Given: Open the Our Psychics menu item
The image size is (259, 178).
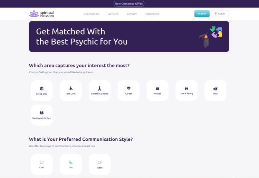Looking at the screenshot, I should click(92, 14).
